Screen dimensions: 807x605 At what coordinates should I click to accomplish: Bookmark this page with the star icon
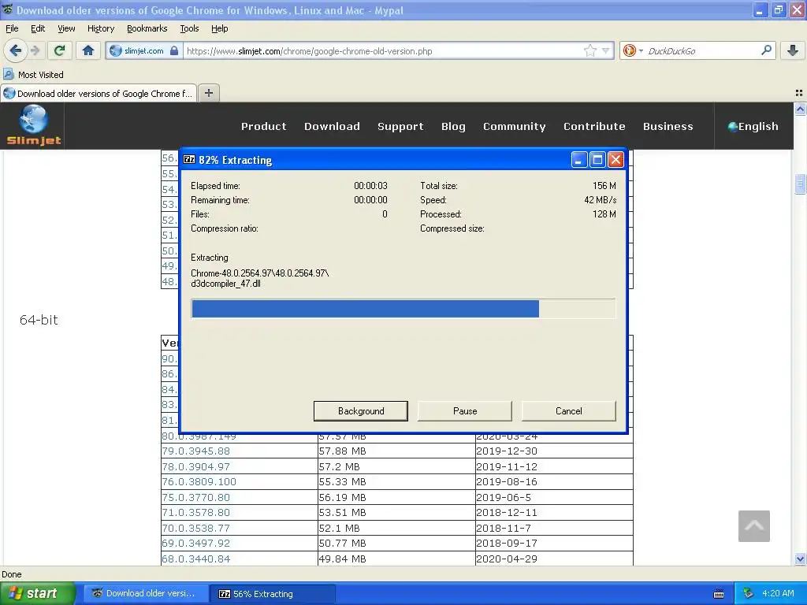(589, 50)
